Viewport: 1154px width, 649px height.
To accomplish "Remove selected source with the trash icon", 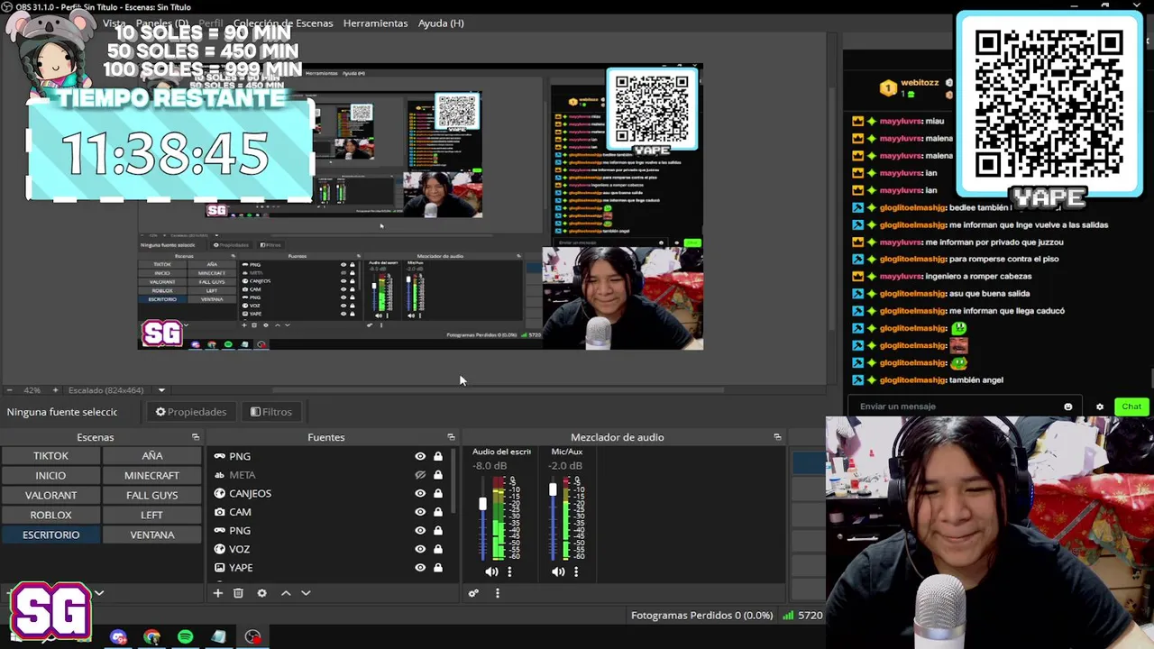I will [238, 593].
